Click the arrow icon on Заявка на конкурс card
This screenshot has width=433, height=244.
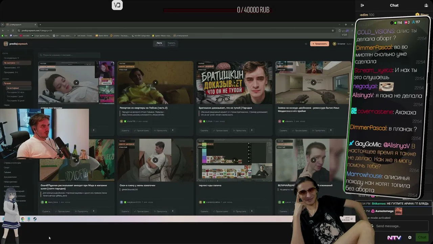(331, 130)
